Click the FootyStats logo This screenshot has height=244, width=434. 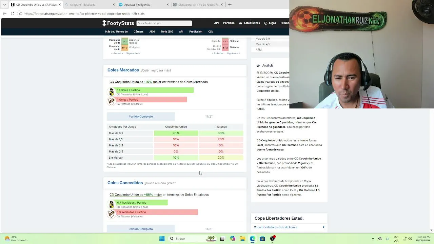tap(118, 23)
